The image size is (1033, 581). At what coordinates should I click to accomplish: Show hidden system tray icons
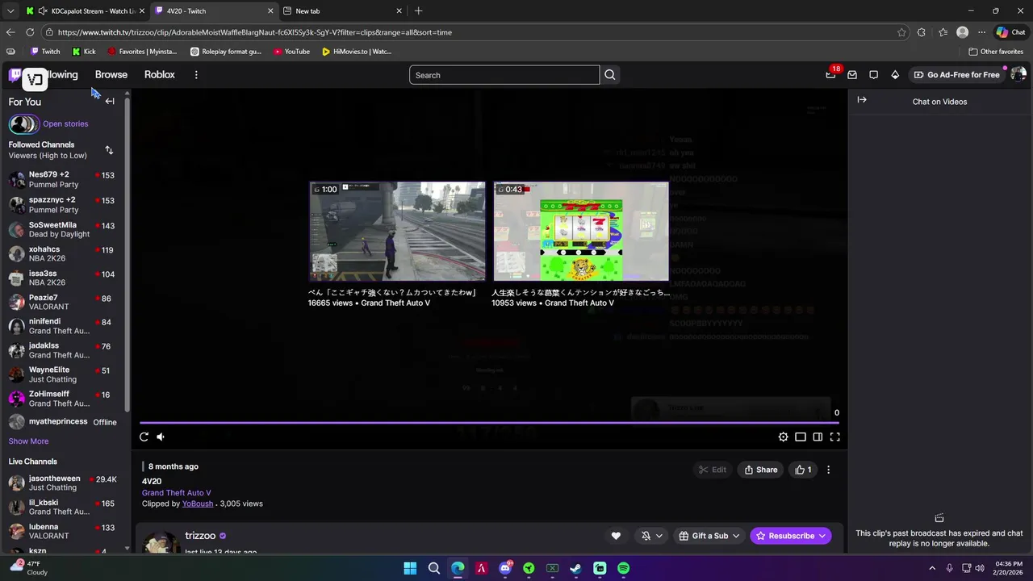[932, 568]
